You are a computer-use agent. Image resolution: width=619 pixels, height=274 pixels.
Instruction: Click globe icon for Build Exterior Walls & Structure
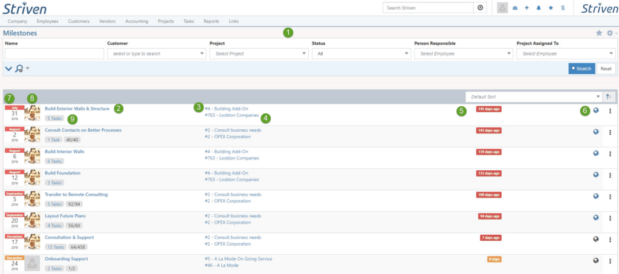tap(596, 111)
